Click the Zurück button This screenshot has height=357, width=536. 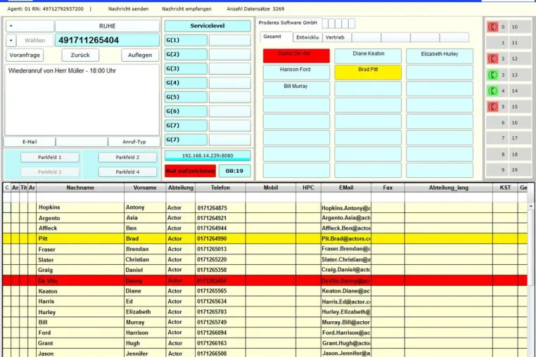click(x=80, y=55)
